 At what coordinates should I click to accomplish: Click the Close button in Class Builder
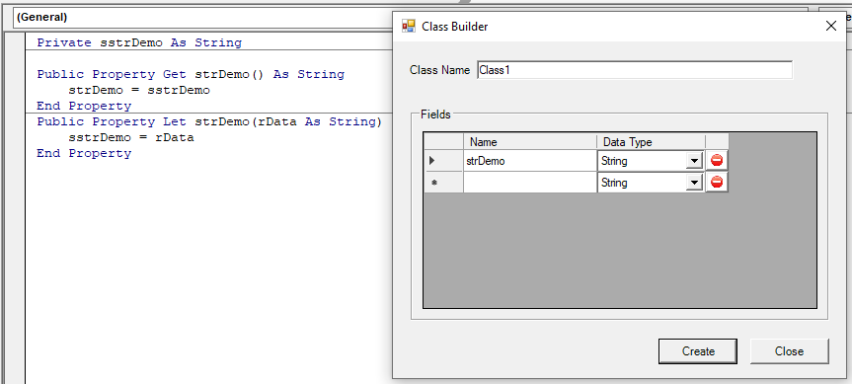click(x=789, y=351)
